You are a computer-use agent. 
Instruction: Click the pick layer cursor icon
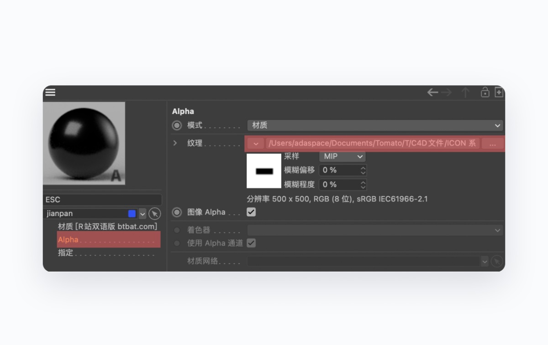[x=155, y=214]
